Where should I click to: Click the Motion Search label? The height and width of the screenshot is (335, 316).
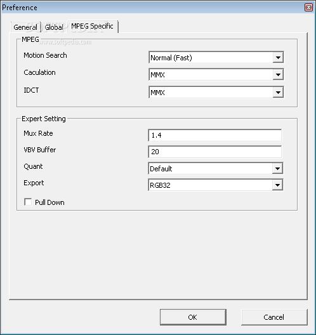click(45, 55)
